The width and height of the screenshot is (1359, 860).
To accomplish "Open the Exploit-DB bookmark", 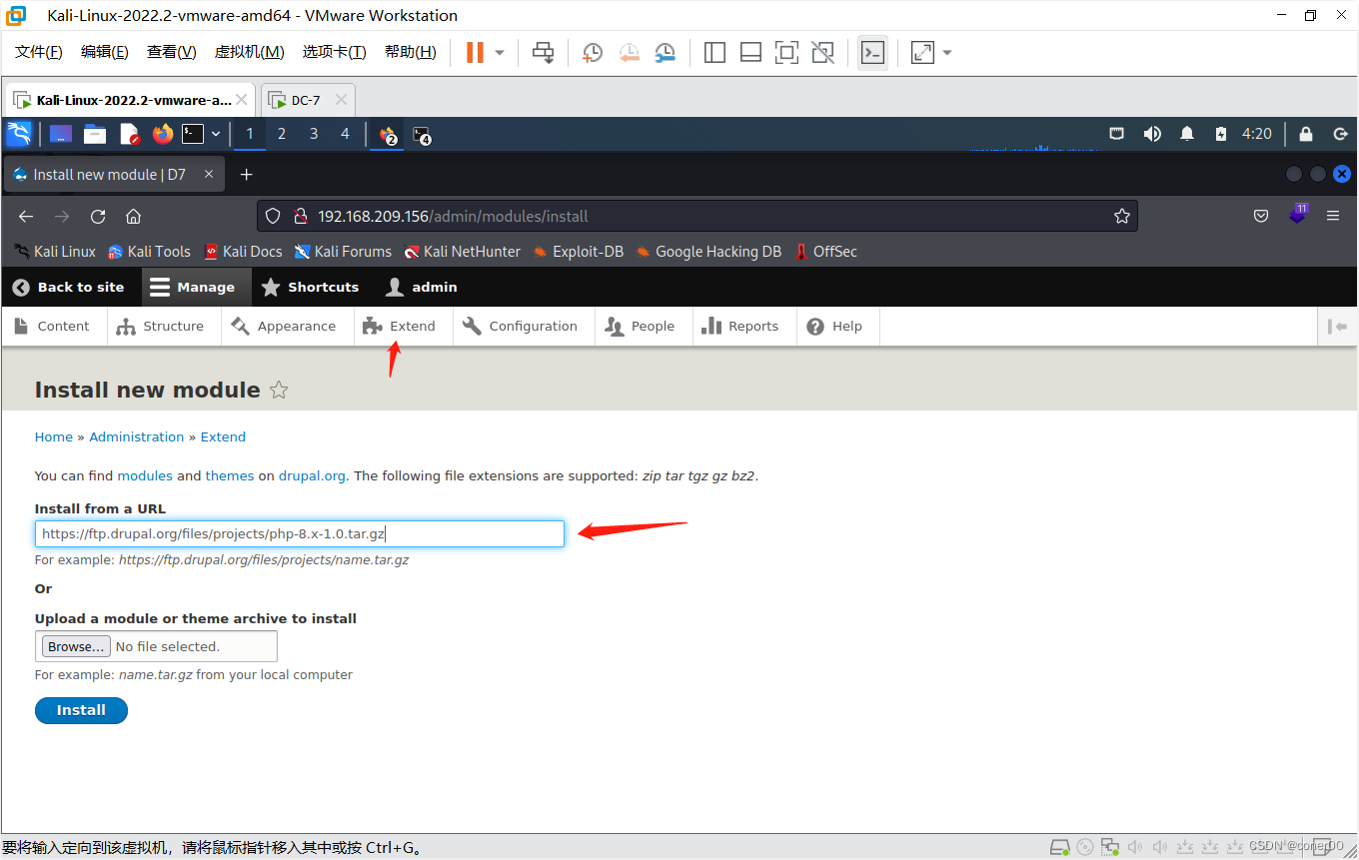I will (579, 252).
